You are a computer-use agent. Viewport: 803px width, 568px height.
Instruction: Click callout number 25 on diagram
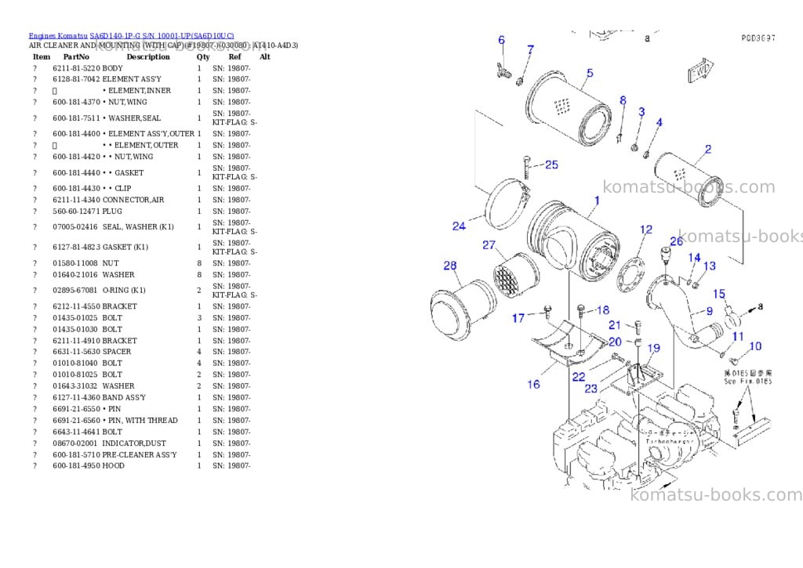(x=551, y=165)
